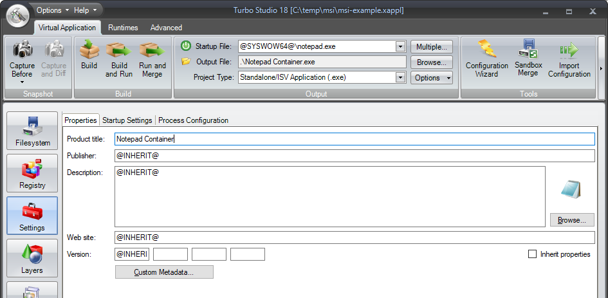Click the Import Configuration icon
The width and height of the screenshot is (608, 298).
(569, 50)
